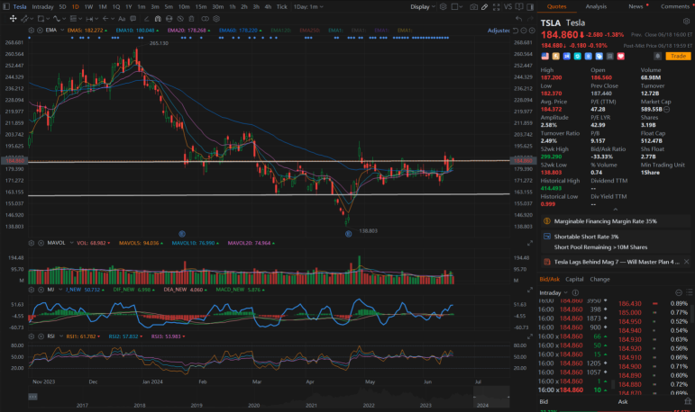The width and height of the screenshot is (695, 412).
Task: Reset chart zoom with circular arrow
Action: tap(516, 31)
